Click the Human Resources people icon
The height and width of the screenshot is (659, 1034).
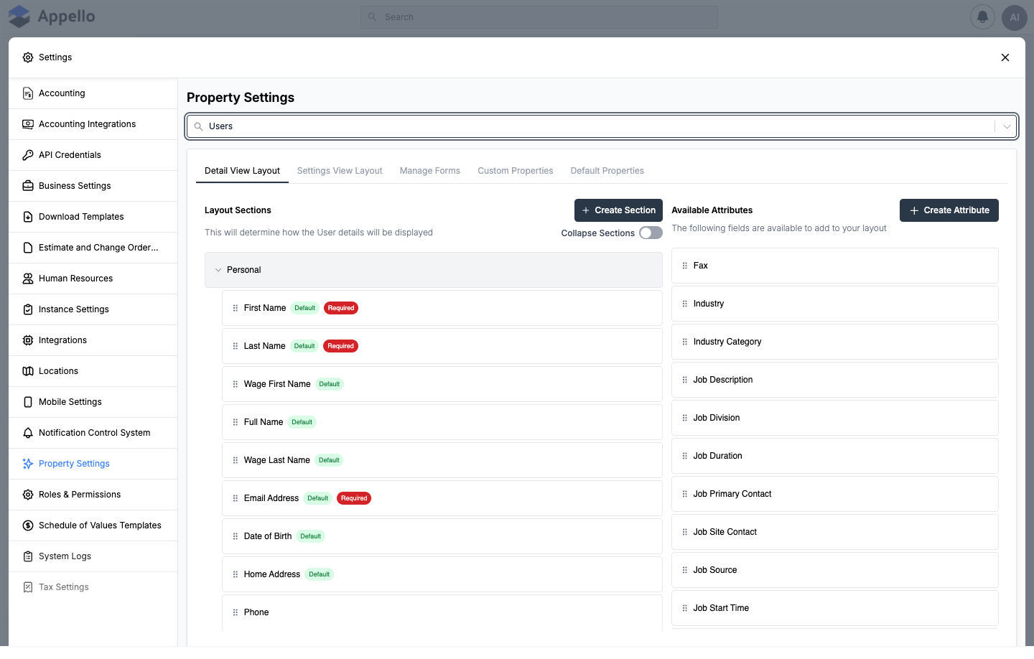click(28, 279)
